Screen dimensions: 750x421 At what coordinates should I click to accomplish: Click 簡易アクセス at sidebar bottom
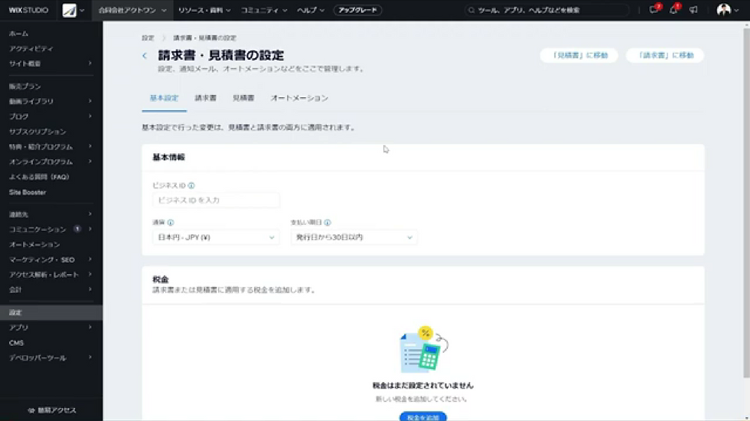coord(52,410)
